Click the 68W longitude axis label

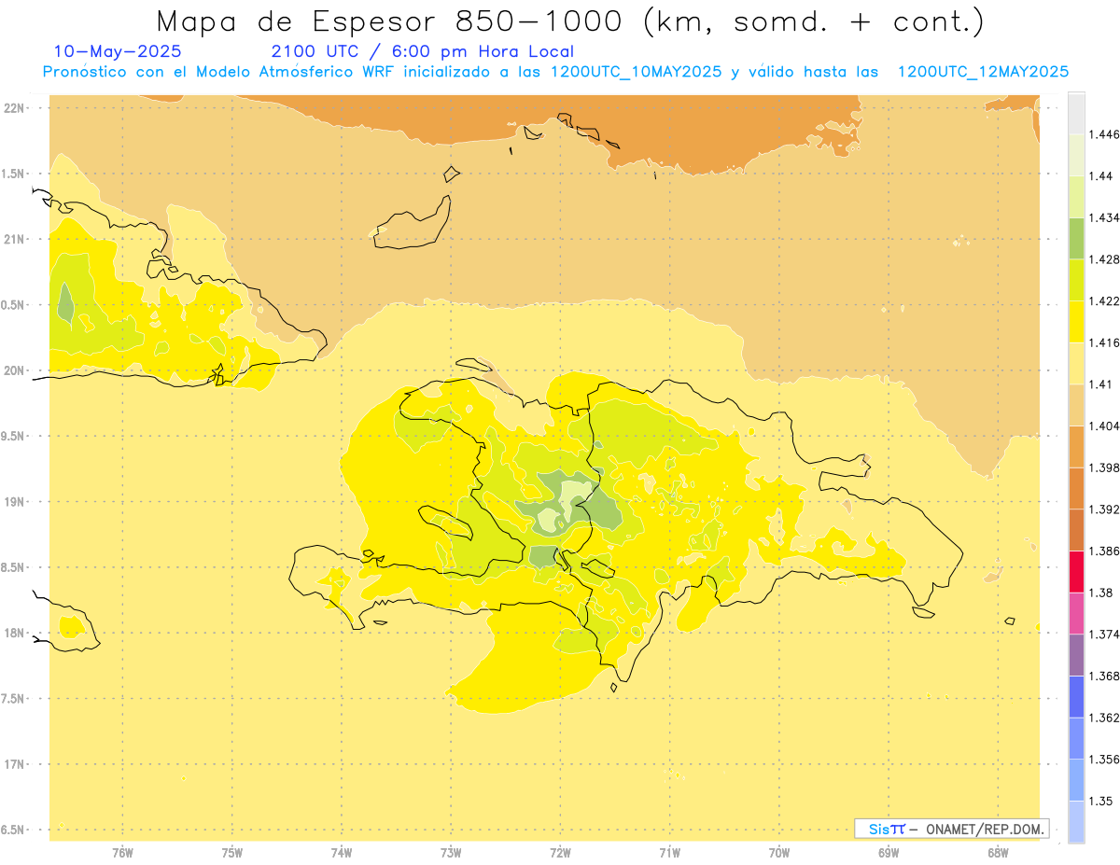click(x=998, y=853)
